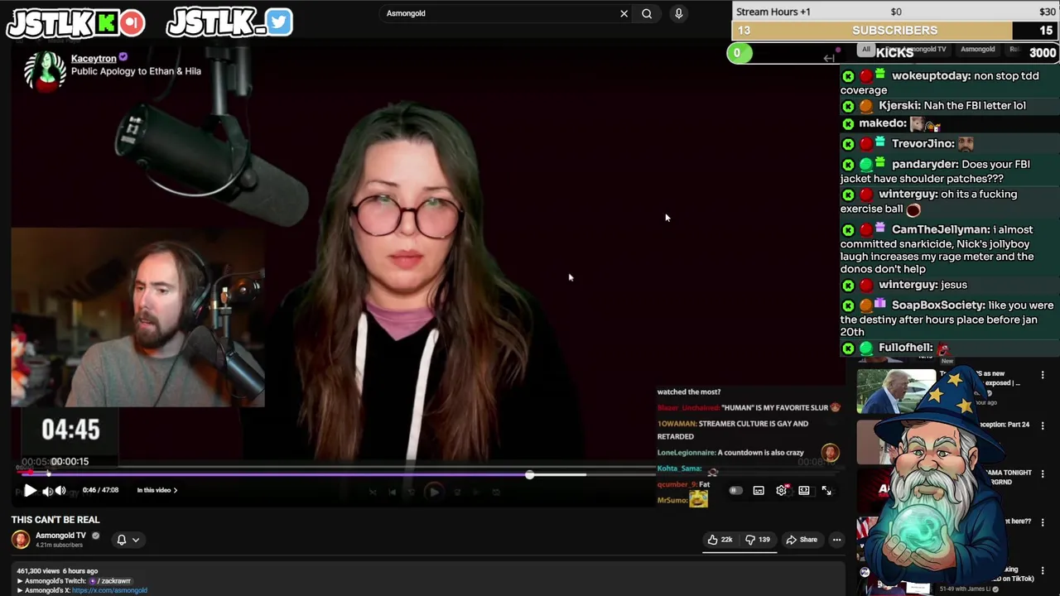Click the green X beside CamTheJellyman
The height and width of the screenshot is (596, 1060).
[848, 230]
